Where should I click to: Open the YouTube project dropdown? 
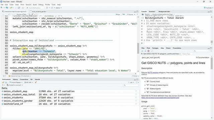point(208,8)
